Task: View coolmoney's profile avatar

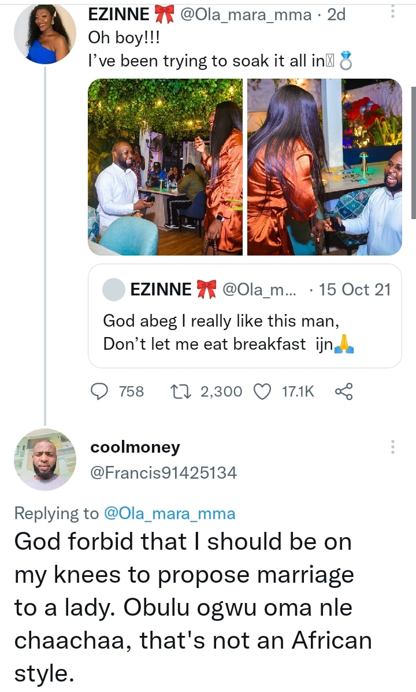Action: coord(45,460)
